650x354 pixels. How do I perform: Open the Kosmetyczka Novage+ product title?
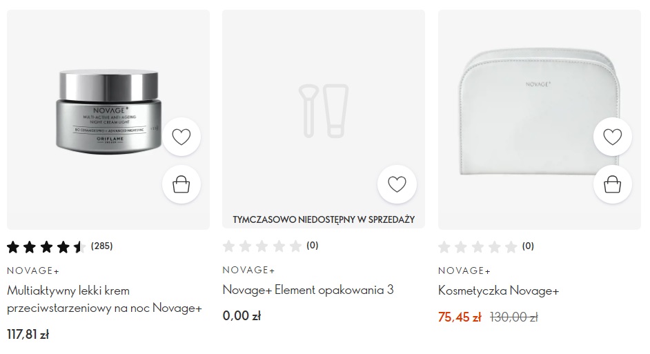498,291
